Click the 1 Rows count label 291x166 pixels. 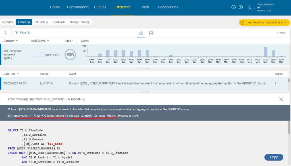point(281,33)
